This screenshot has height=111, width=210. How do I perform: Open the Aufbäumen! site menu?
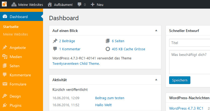[x=63, y=5]
